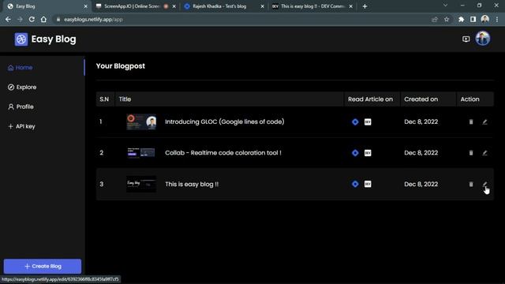Click the Create Blog button

[x=43, y=267]
